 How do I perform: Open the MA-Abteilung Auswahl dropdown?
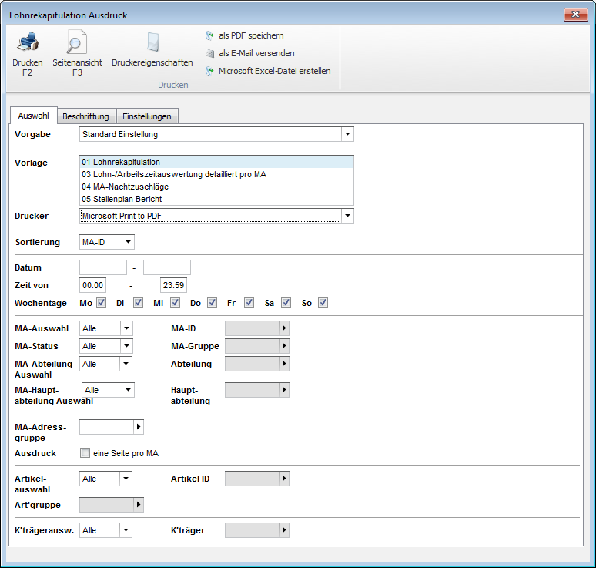pos(126,364)
